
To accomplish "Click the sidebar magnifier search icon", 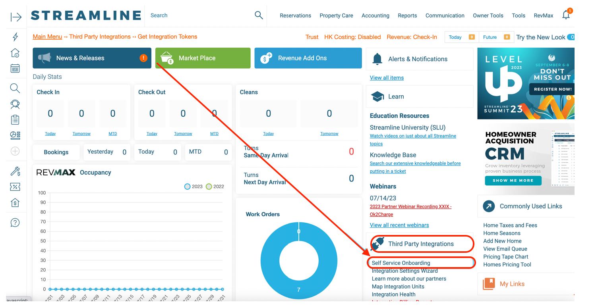I will (x=15, y=88).
